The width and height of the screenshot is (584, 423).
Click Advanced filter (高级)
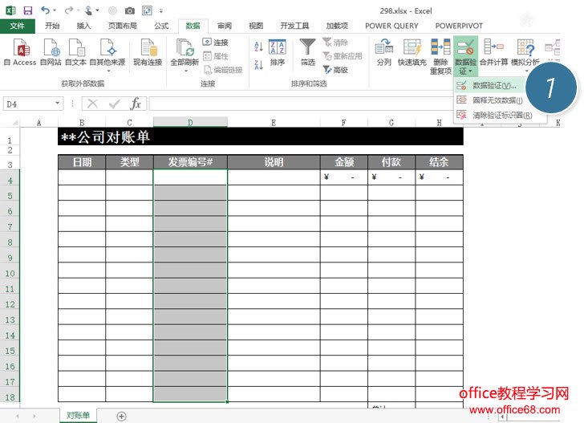[335, 70]
